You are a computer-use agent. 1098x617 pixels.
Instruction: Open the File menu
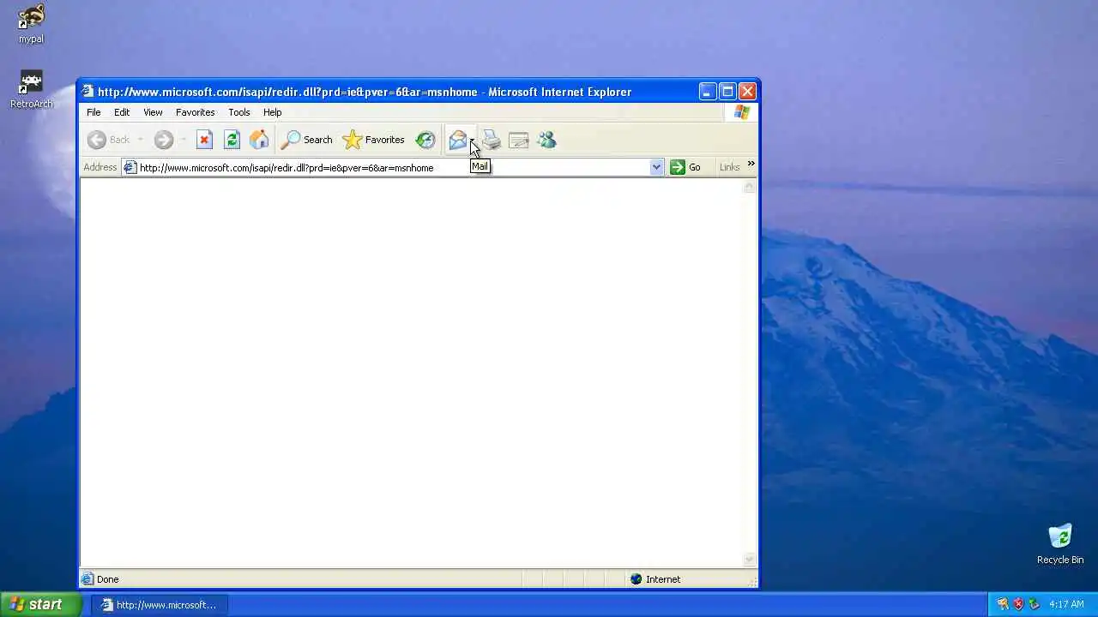[x=94, y=112]
